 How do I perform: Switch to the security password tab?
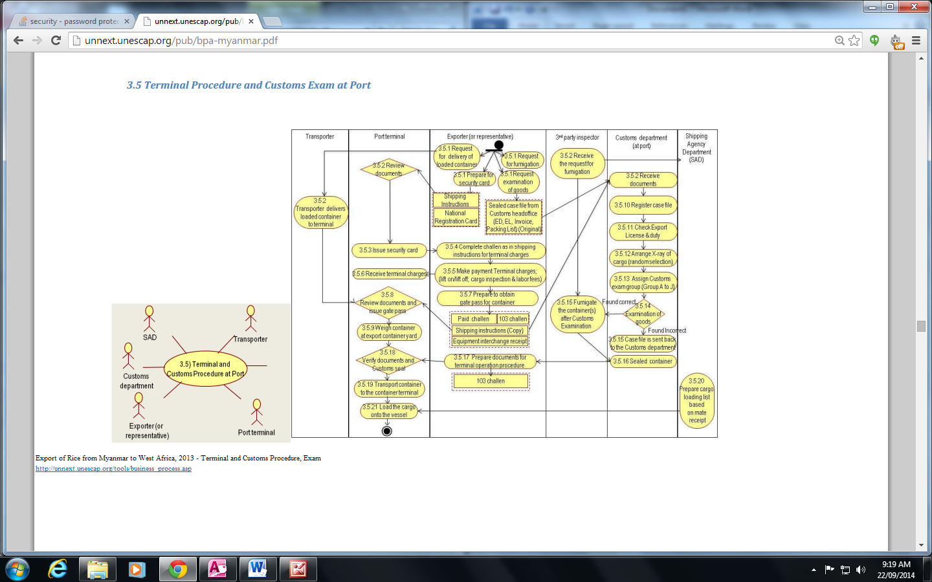[72, 21]
